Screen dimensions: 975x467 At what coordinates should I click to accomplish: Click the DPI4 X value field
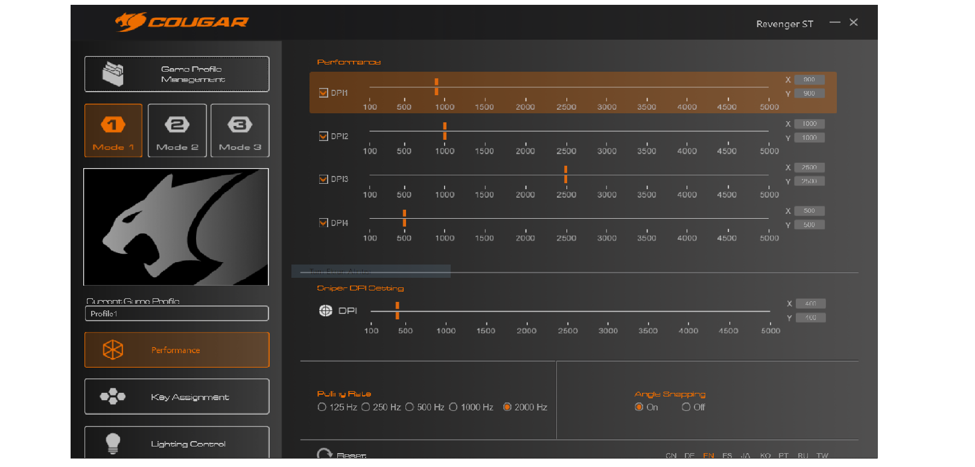pyautogui.click(x=810, y=211)
